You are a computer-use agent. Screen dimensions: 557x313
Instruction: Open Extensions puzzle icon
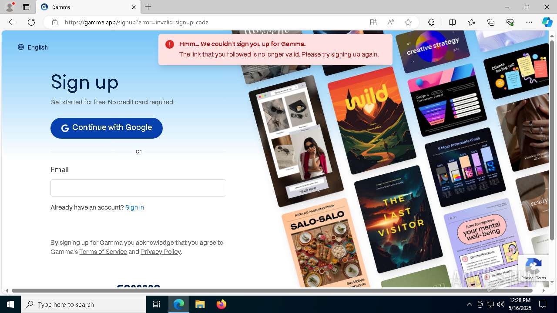(x=431, y=22)
